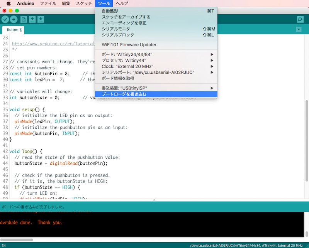The height and width of the screenshot is (248, 309).
Task: Click the 'const int buttonPin = 8' line
Action: [x=39, y=74]
